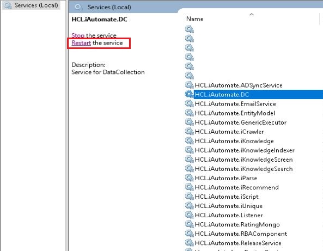Click gear icon beside HCL.iAutomate.iKnowledgeIndexer
Image resolution: width=323 pixels, height=251 pixels.
point(190,150)
